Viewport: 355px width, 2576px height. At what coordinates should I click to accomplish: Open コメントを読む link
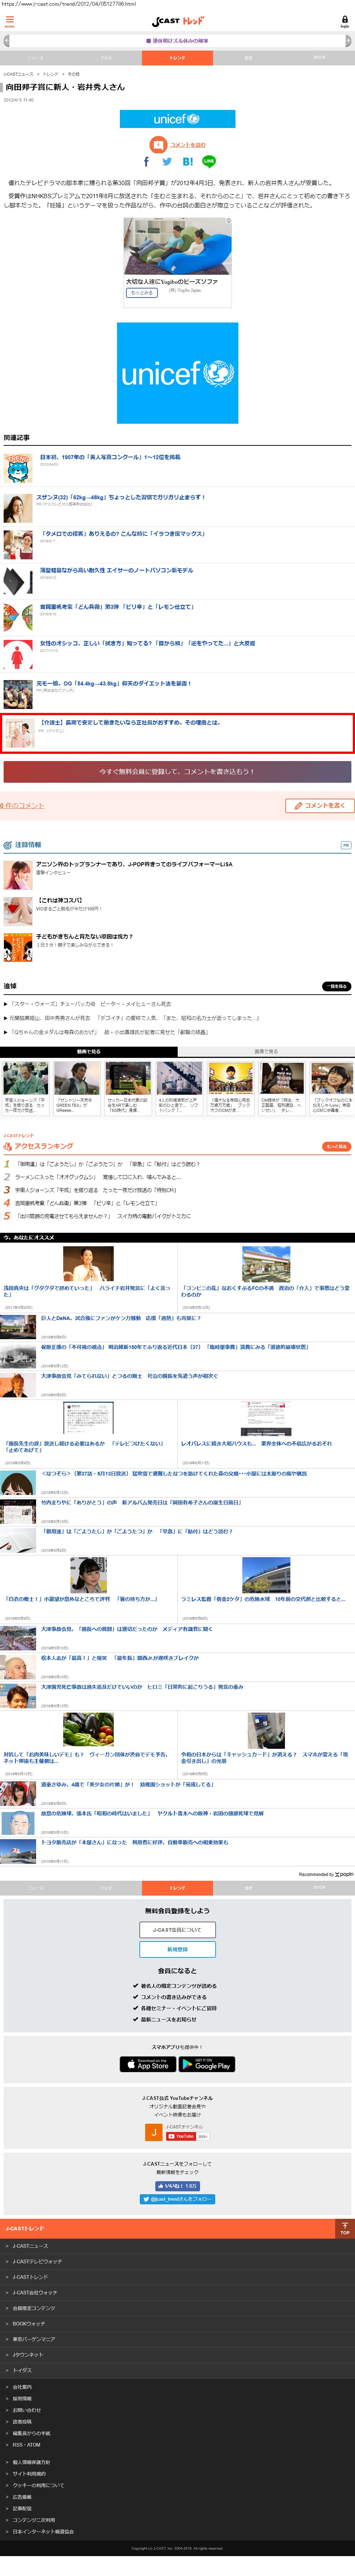(188, 145)
